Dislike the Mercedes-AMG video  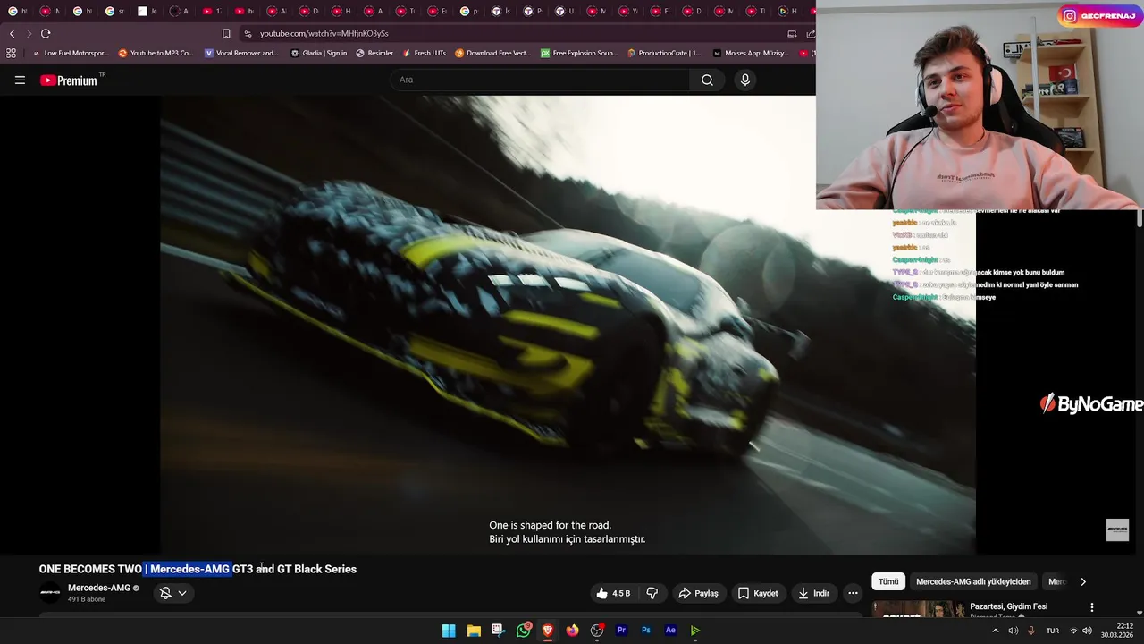click(652, 593)
